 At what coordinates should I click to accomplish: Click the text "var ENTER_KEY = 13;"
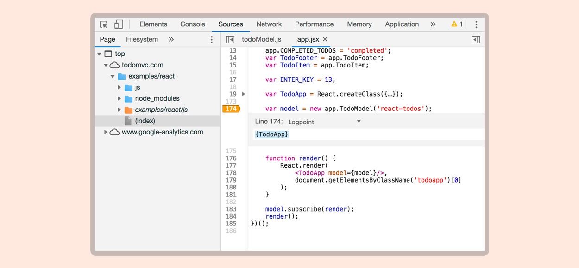point(300,79)
